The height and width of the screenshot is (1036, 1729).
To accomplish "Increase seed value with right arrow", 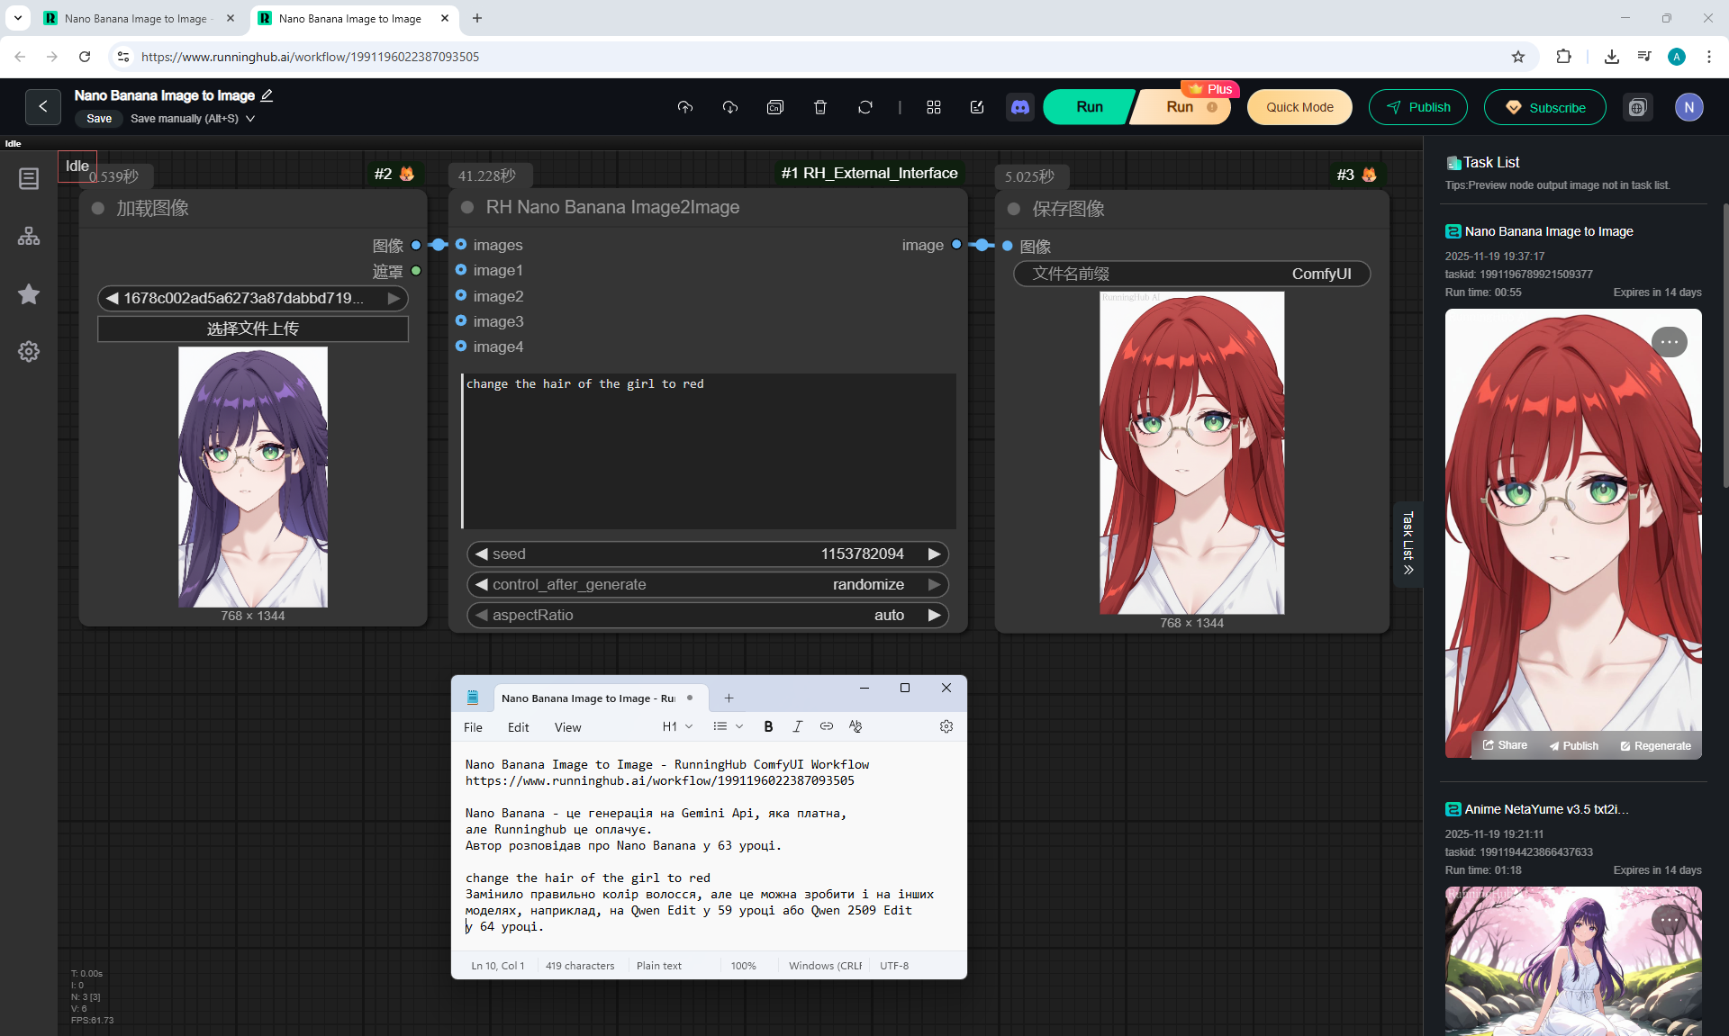I will point(934,554).
